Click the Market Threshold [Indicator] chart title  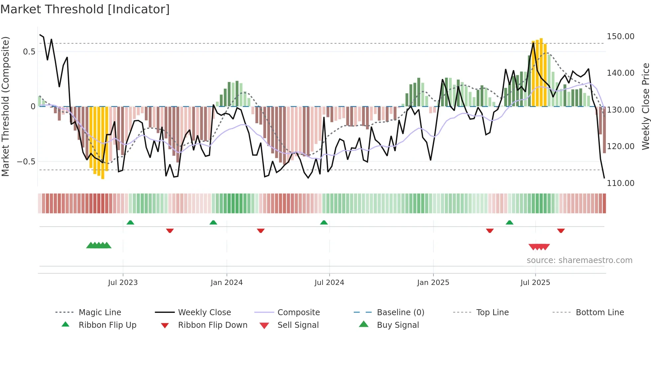pyautogui.click(x=85, y=9)
